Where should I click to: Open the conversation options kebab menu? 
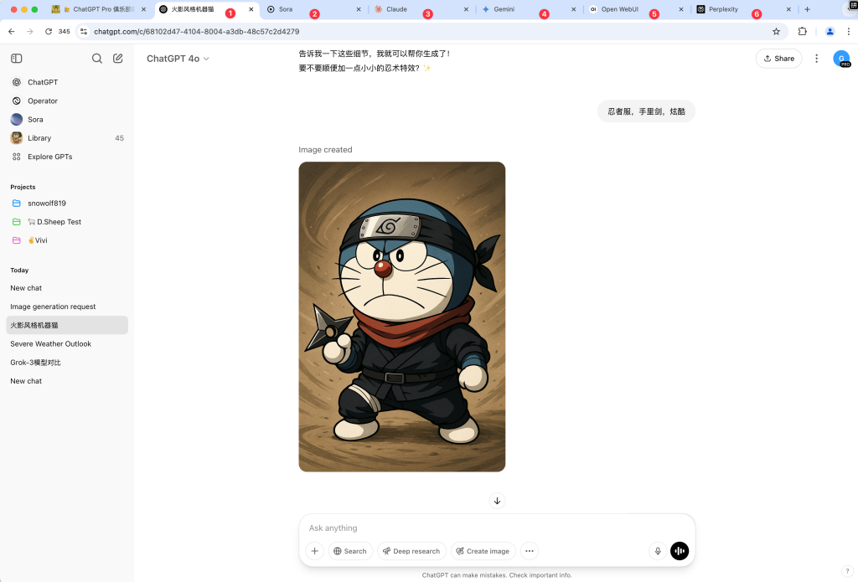[x=816, y=59]
